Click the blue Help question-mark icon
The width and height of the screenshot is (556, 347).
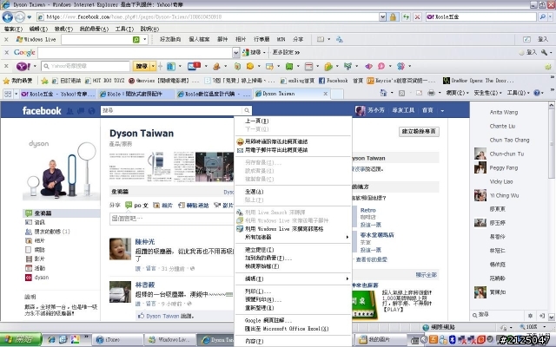point(537,93)
